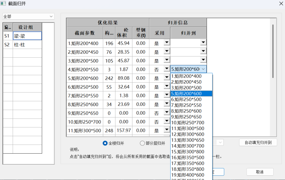Select the 全楼归并 radio button
The height and width of the screenshot is (180, 285).
click(x=105, y=143)
